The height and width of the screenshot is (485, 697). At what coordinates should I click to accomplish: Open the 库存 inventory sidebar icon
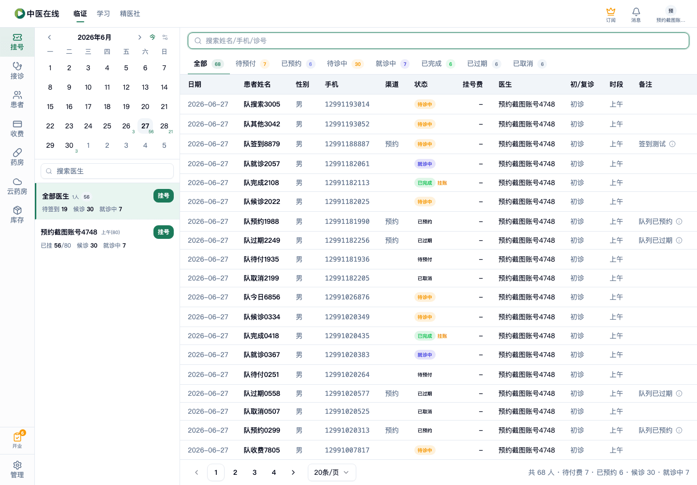17,215
